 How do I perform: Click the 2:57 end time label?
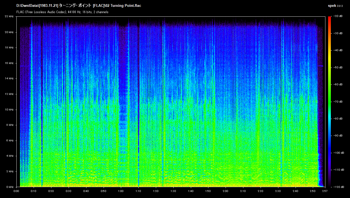[325, 191]
